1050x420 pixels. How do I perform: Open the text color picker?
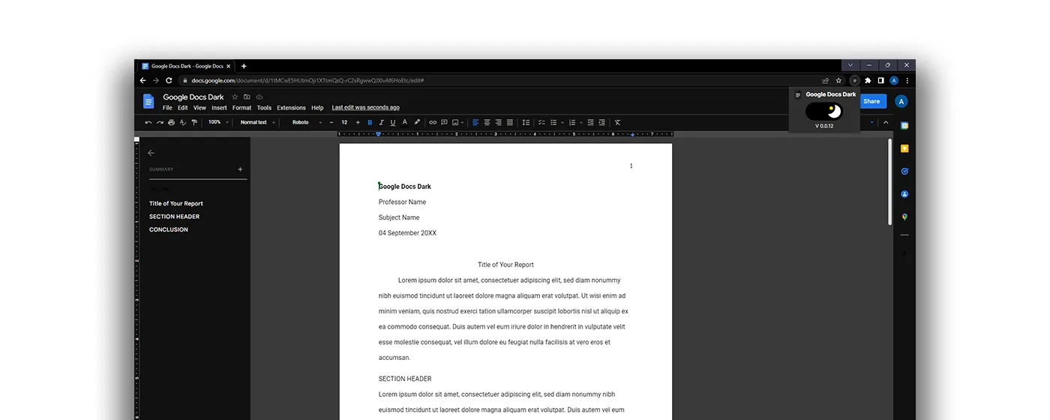(x=405, y=122)
